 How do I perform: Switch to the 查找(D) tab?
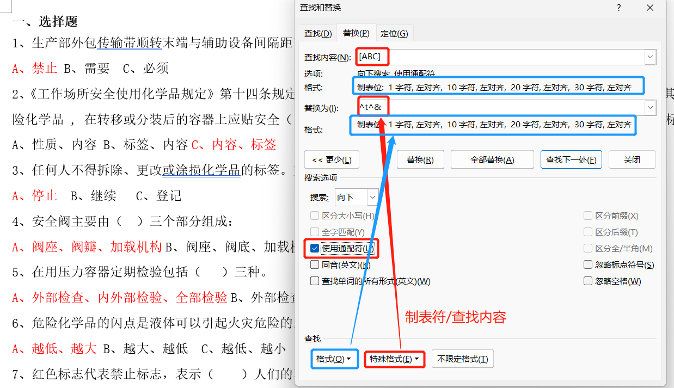click(x=318, y=33)
